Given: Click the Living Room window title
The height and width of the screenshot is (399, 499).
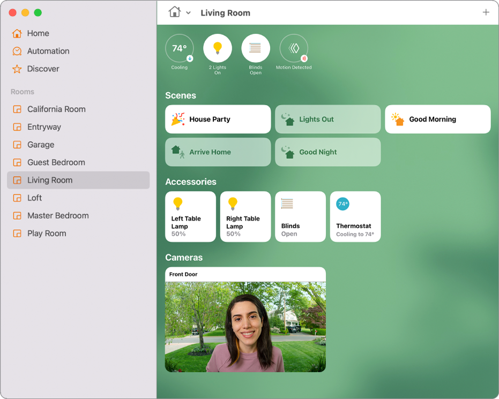Looking at the screenshot, I should click(x=225, y=13).
